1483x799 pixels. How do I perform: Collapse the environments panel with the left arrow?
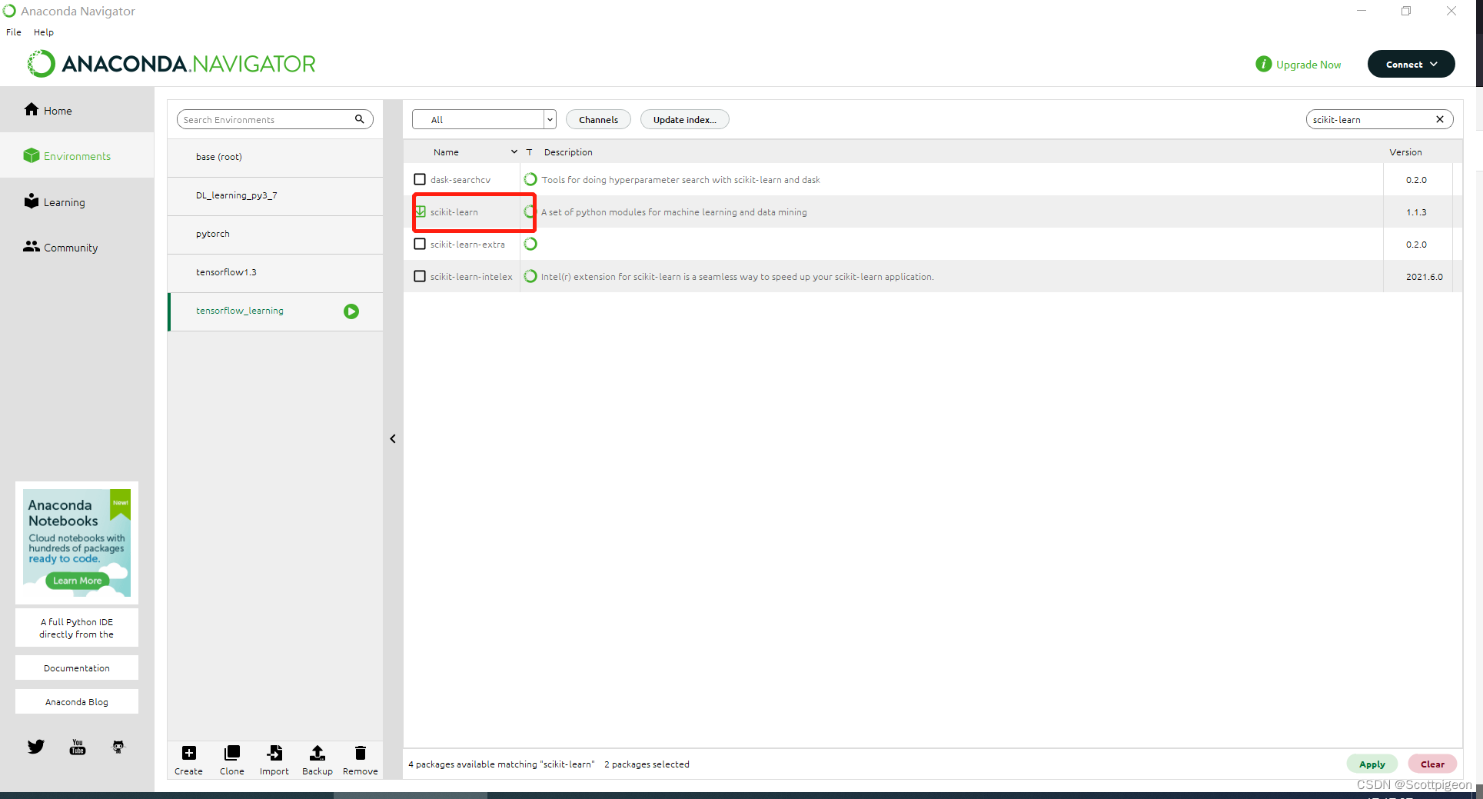pos(393,438)
